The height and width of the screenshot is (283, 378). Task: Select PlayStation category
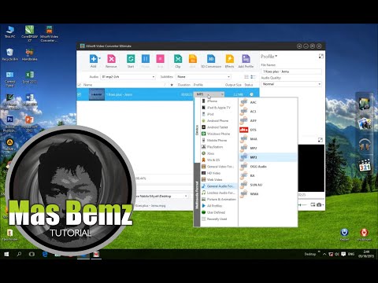coord(219,147)
